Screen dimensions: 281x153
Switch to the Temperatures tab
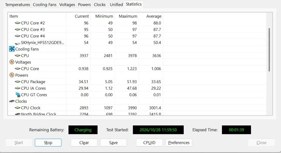click(18, 5)
